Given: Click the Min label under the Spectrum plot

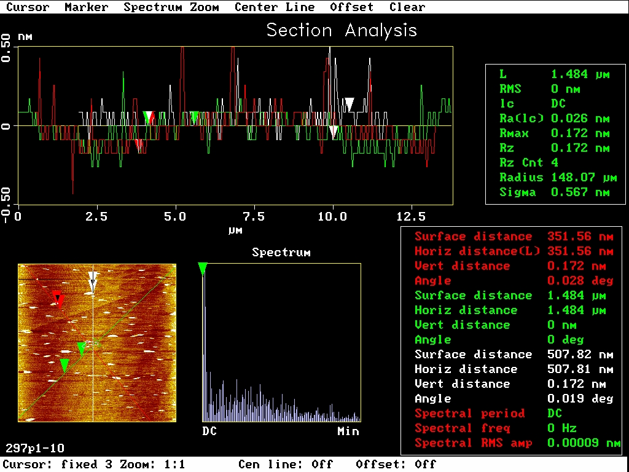Looking at the screenshot, I should pyautogui.click(x=348, y=431).
